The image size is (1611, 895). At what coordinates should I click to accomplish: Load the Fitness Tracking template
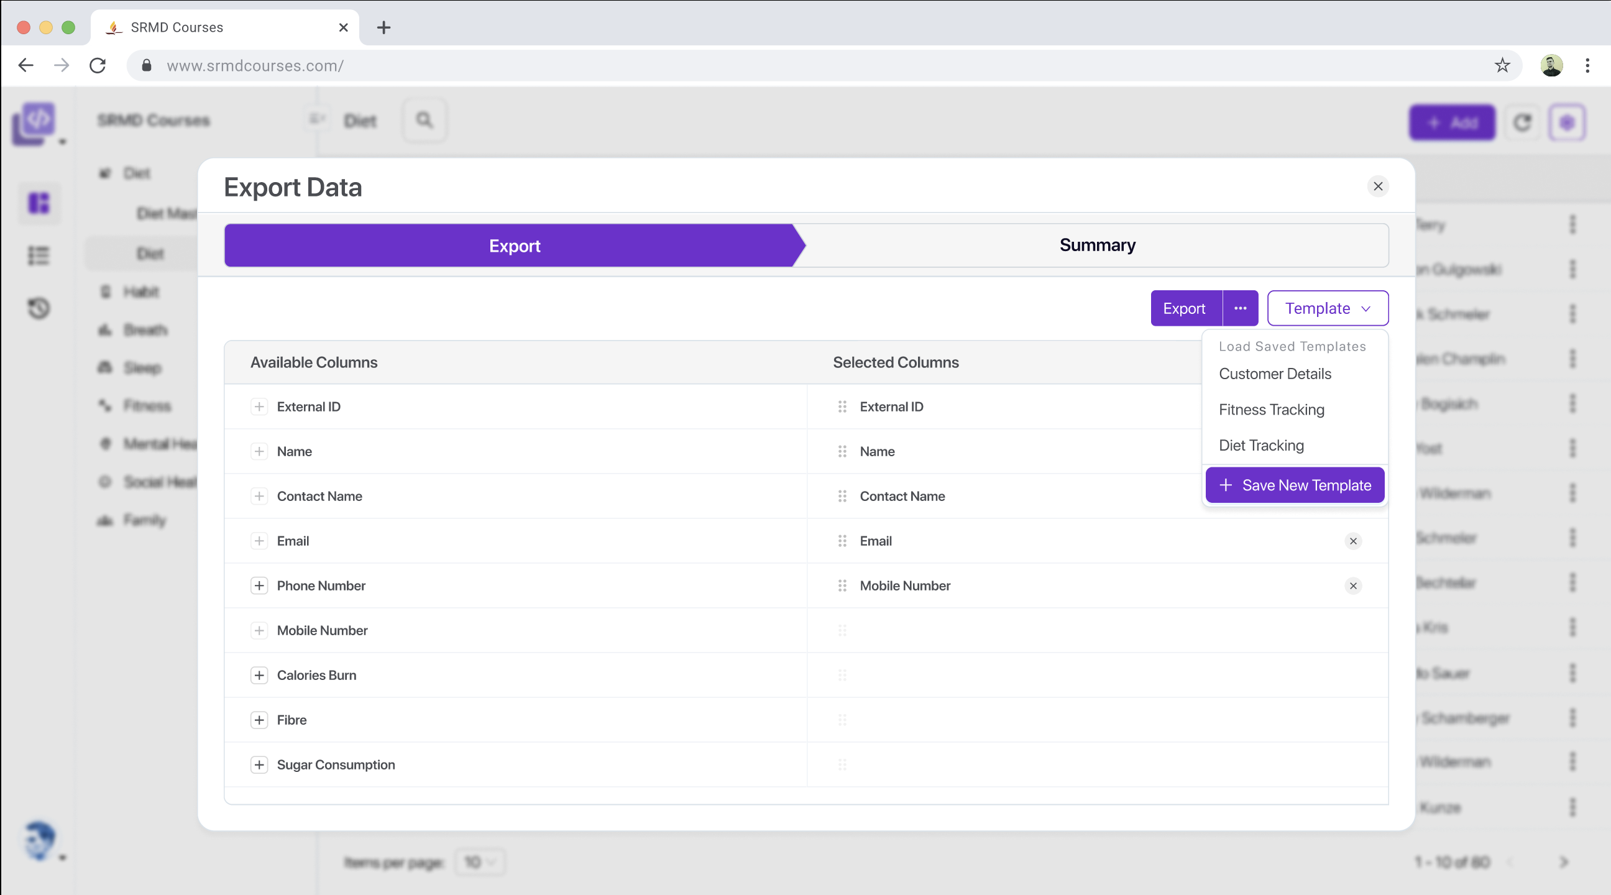tap(1271, 410)
